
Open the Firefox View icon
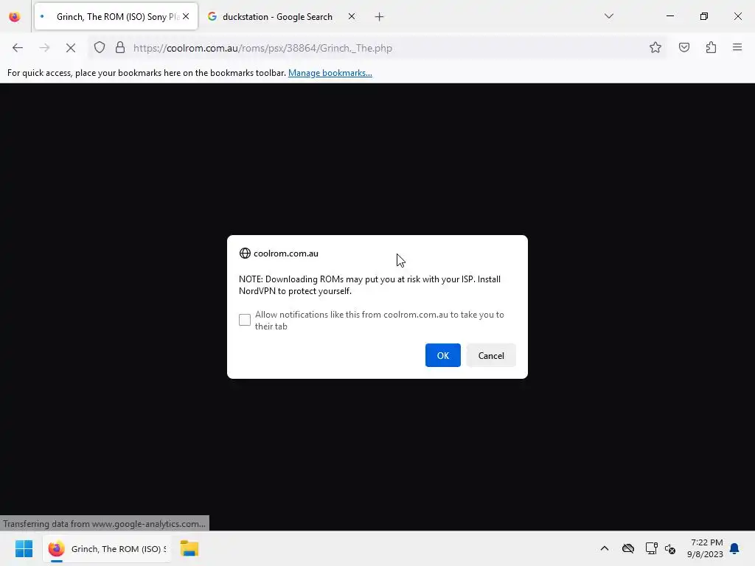(15, 17)
